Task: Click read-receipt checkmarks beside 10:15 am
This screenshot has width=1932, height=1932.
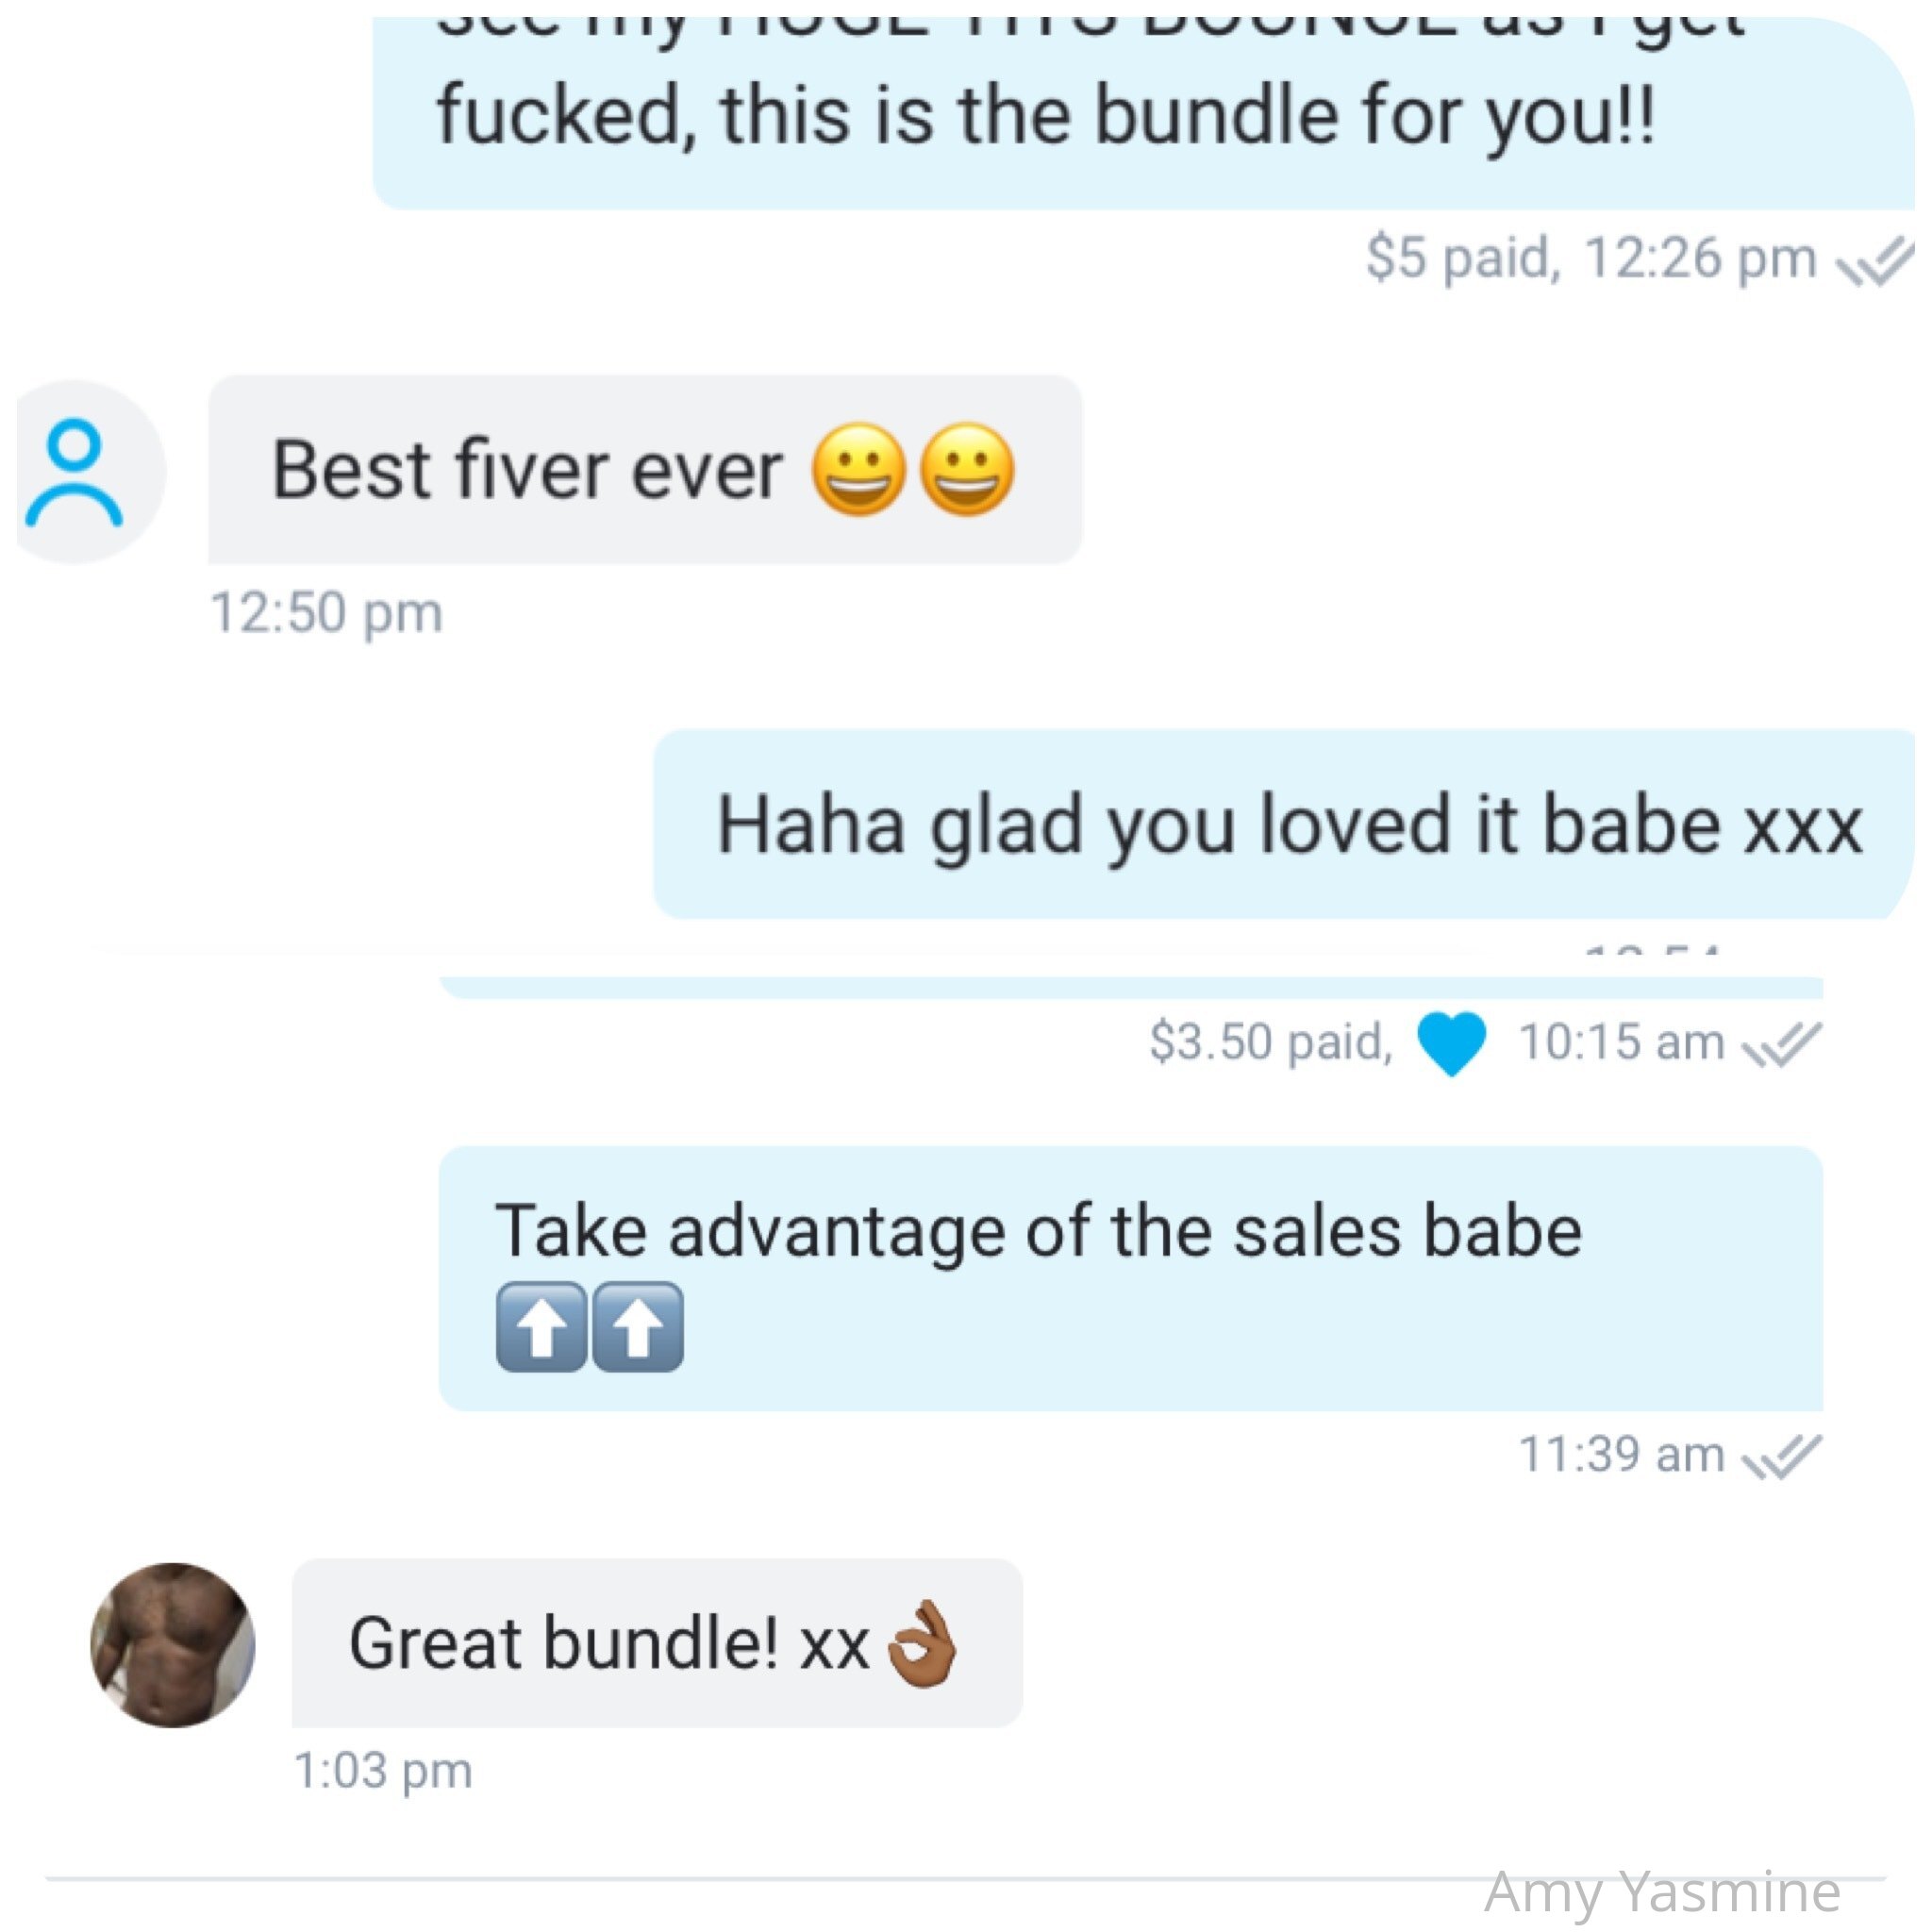Action: click(1783, 1045)
